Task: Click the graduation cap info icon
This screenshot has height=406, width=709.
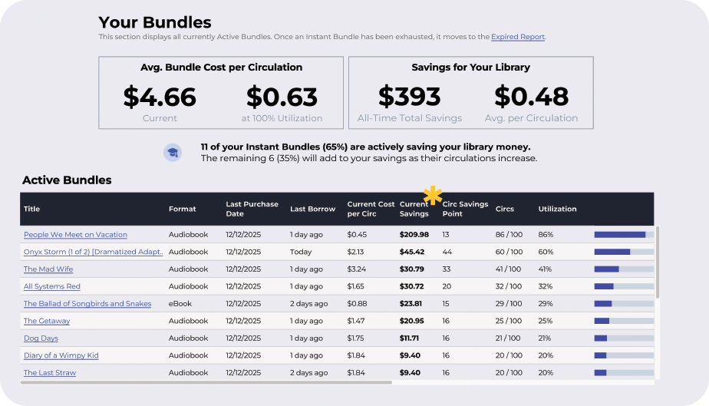Action: (173, 153)
